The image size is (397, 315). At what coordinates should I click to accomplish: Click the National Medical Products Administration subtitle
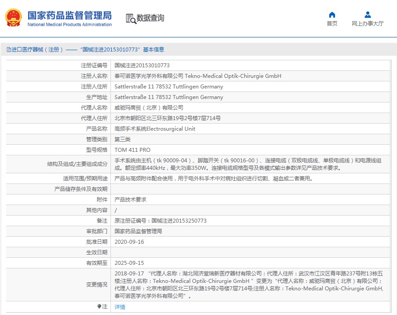[70, 25]
